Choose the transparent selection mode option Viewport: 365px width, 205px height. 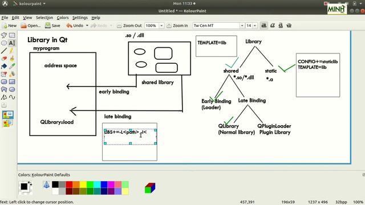pyautogui.click(x=8, y=123)
